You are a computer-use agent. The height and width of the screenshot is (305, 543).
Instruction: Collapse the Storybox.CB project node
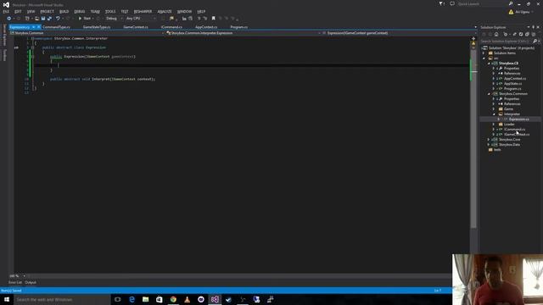coord(489,64)
